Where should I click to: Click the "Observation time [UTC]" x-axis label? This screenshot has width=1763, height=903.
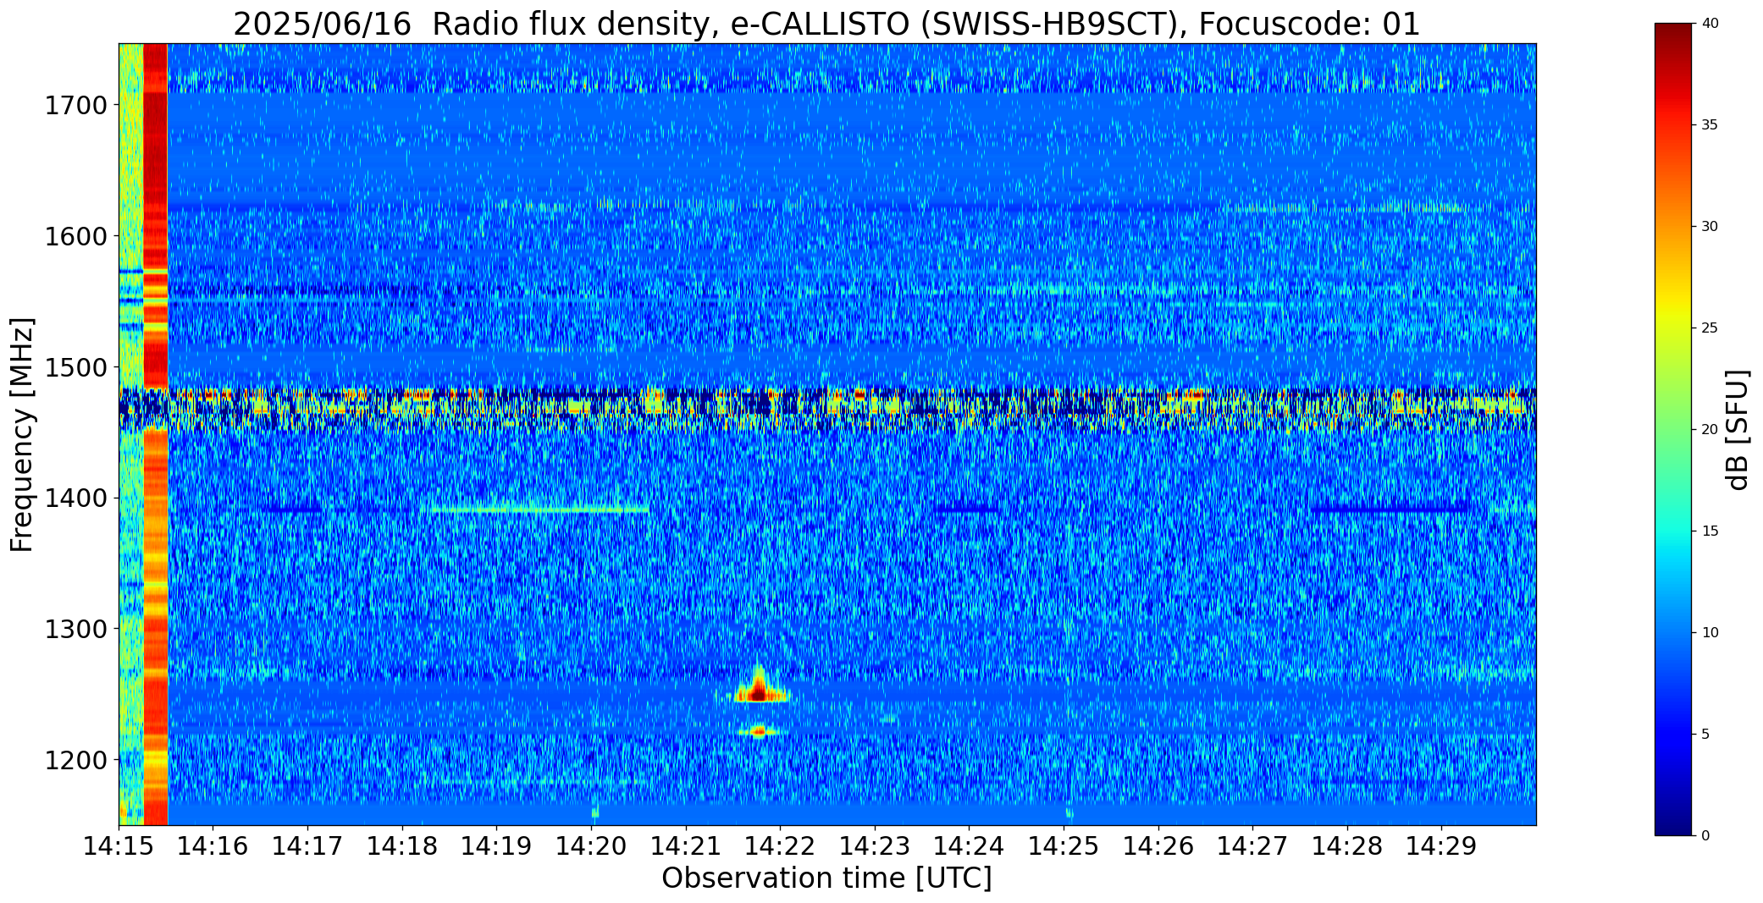pyautogui.click(x=826, y=878)
